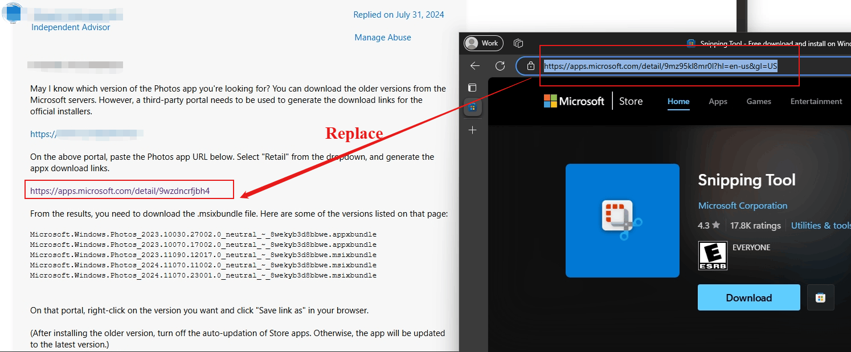
Task: Click the Store icon button beside Download
Action: [821, 297]
